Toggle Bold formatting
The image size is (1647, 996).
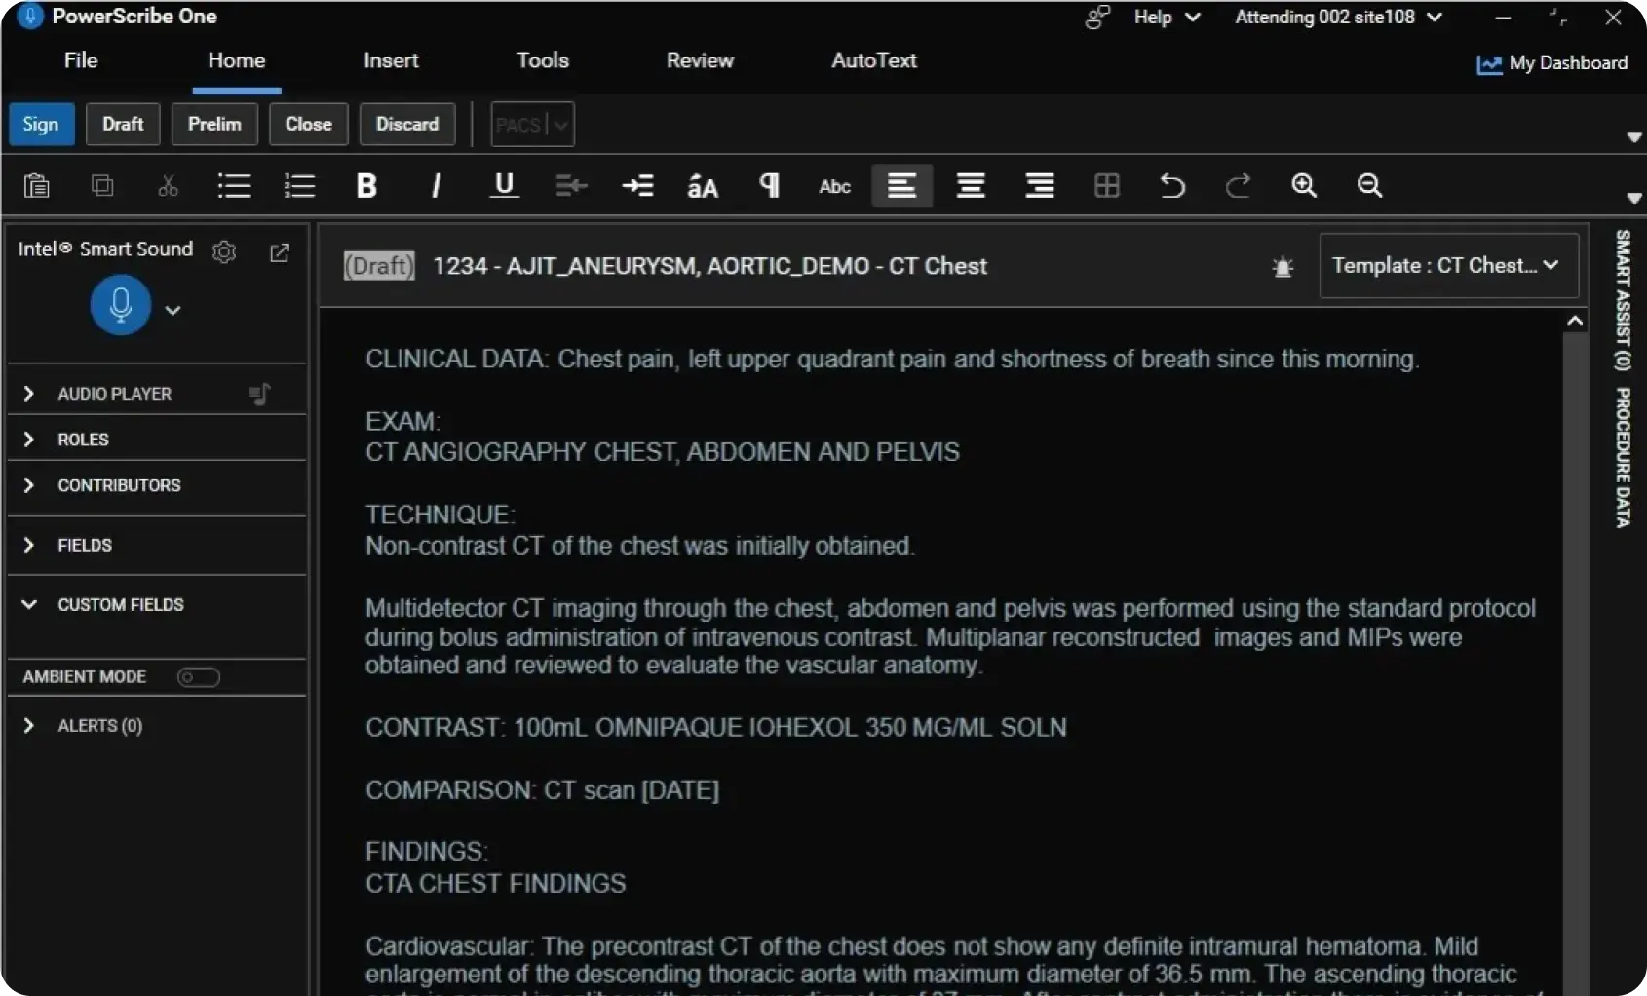(366, 185)
